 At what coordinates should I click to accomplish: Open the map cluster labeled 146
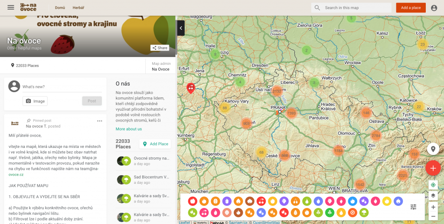[366, 113]
